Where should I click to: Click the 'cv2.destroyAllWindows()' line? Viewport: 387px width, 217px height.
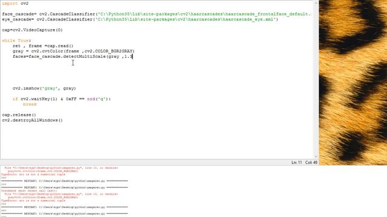click(x=32, y=121)
